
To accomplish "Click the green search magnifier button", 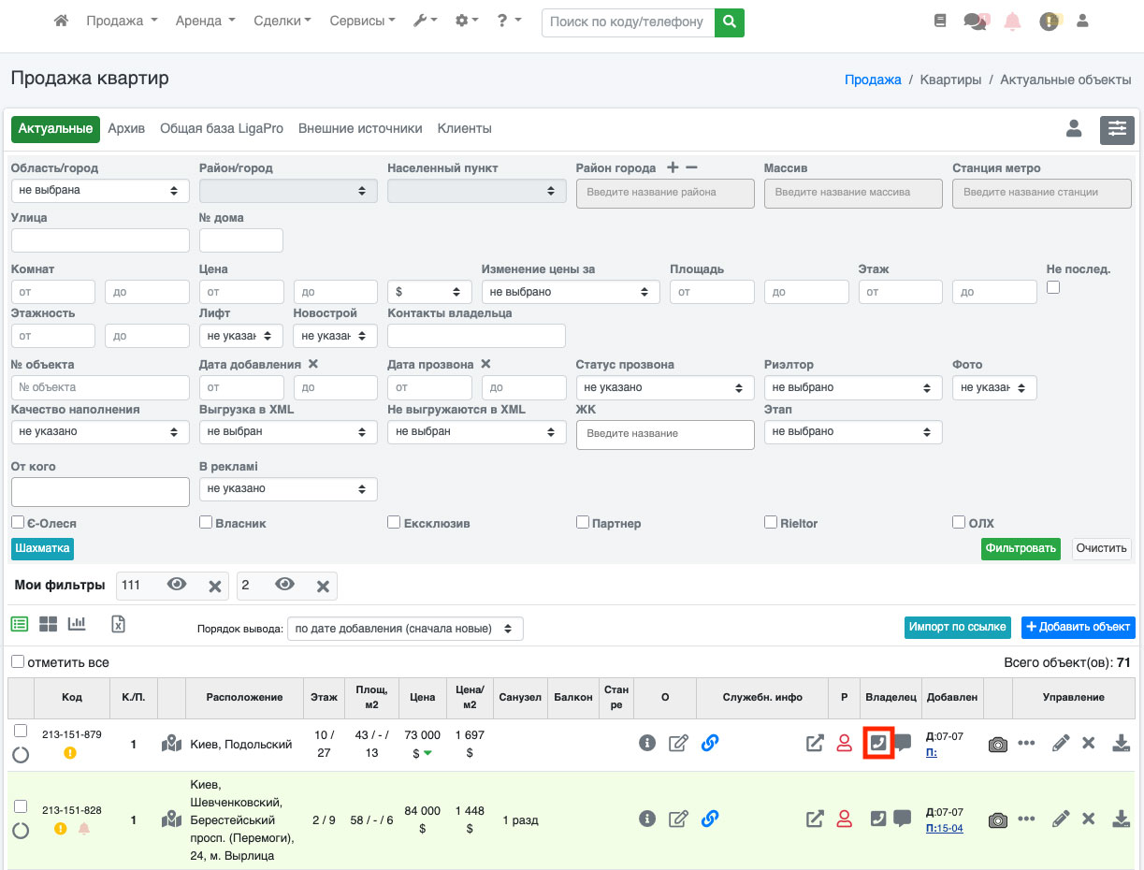I will point(729,22).
